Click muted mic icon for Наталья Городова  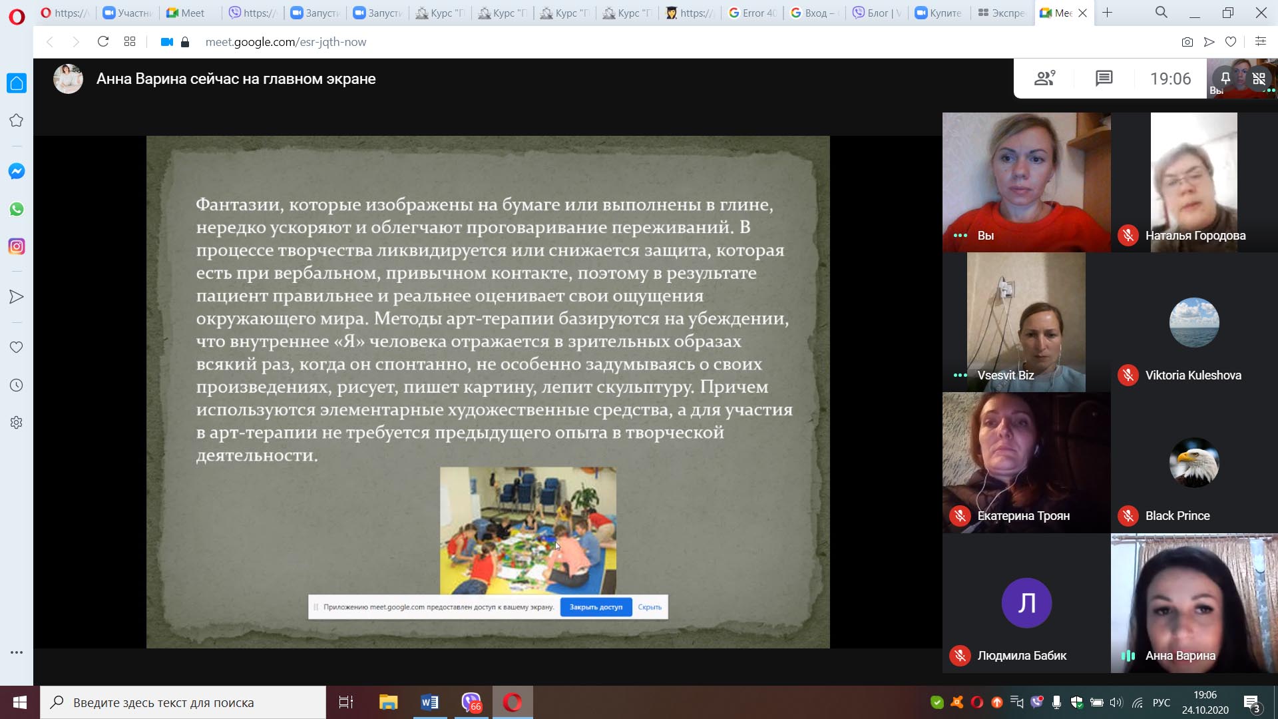[1128, 235]
